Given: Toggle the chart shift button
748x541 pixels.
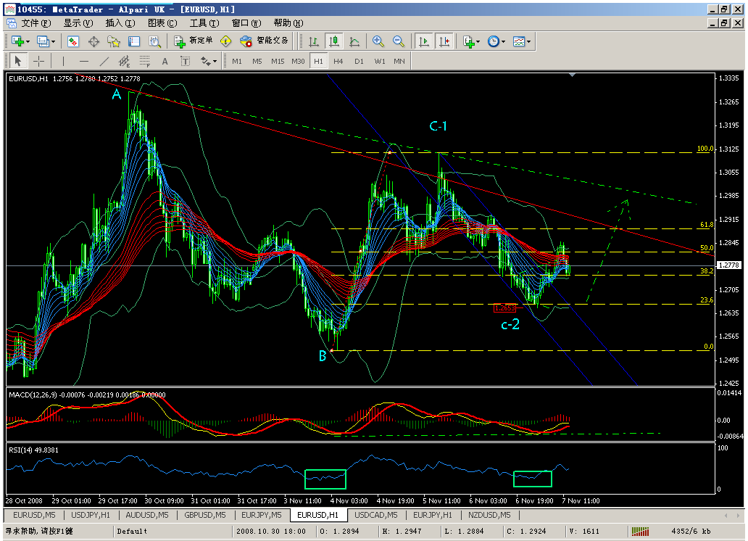Looking at the screenshot, I should coord(444,41).
